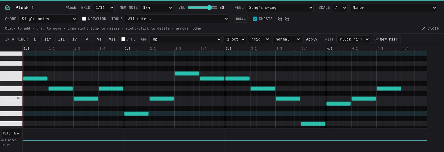Adjust the VEL velocity slider
The width and height of the screenshot is (444, 152).
(x=202, y=7)
